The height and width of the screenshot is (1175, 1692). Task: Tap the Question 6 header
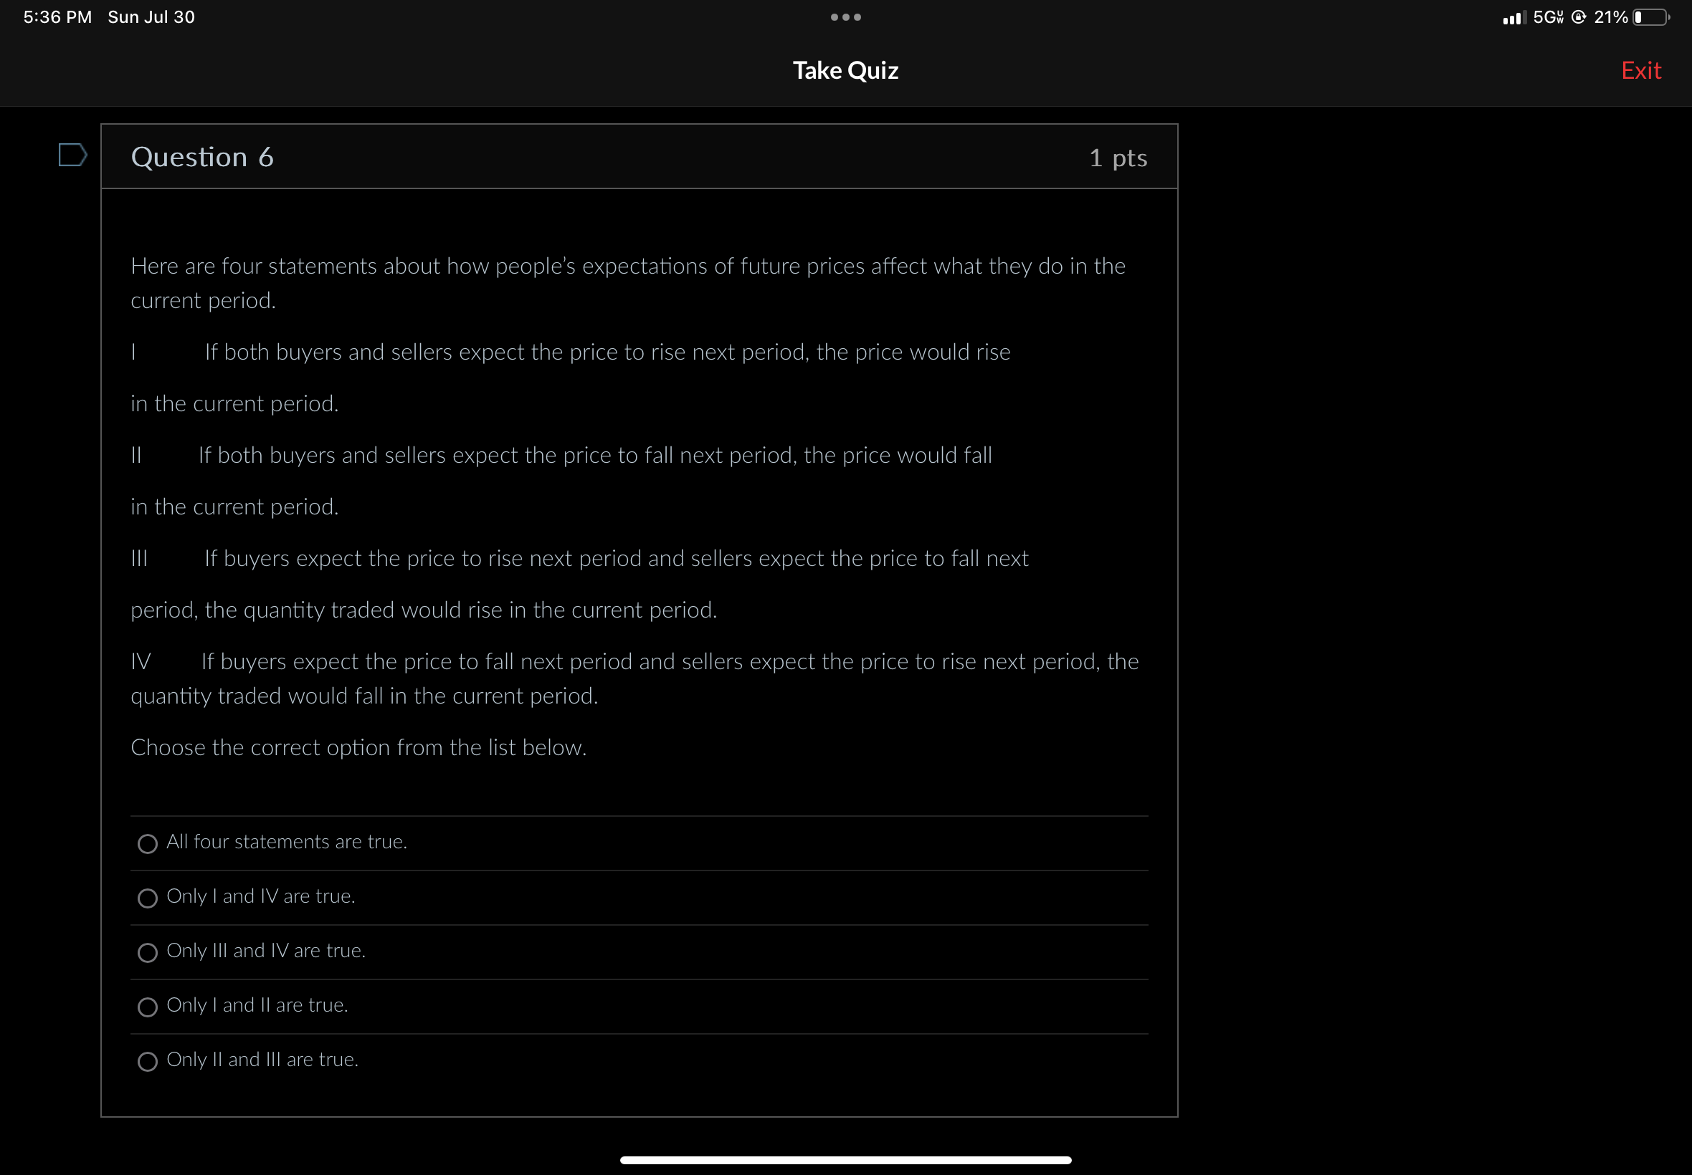(202, 157)
